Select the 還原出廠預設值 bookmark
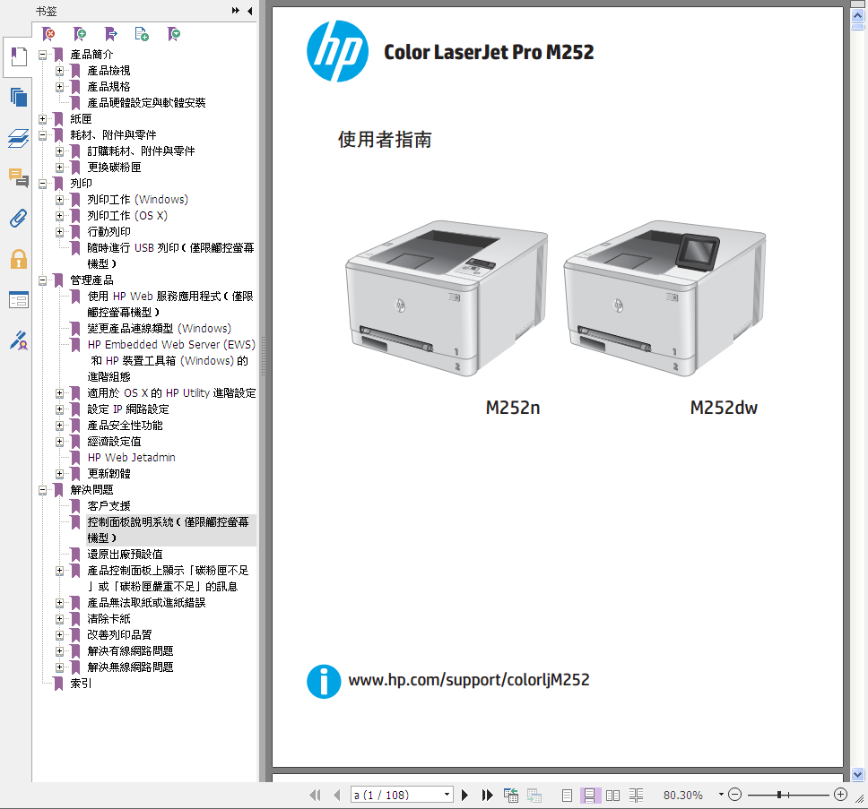 126,554
